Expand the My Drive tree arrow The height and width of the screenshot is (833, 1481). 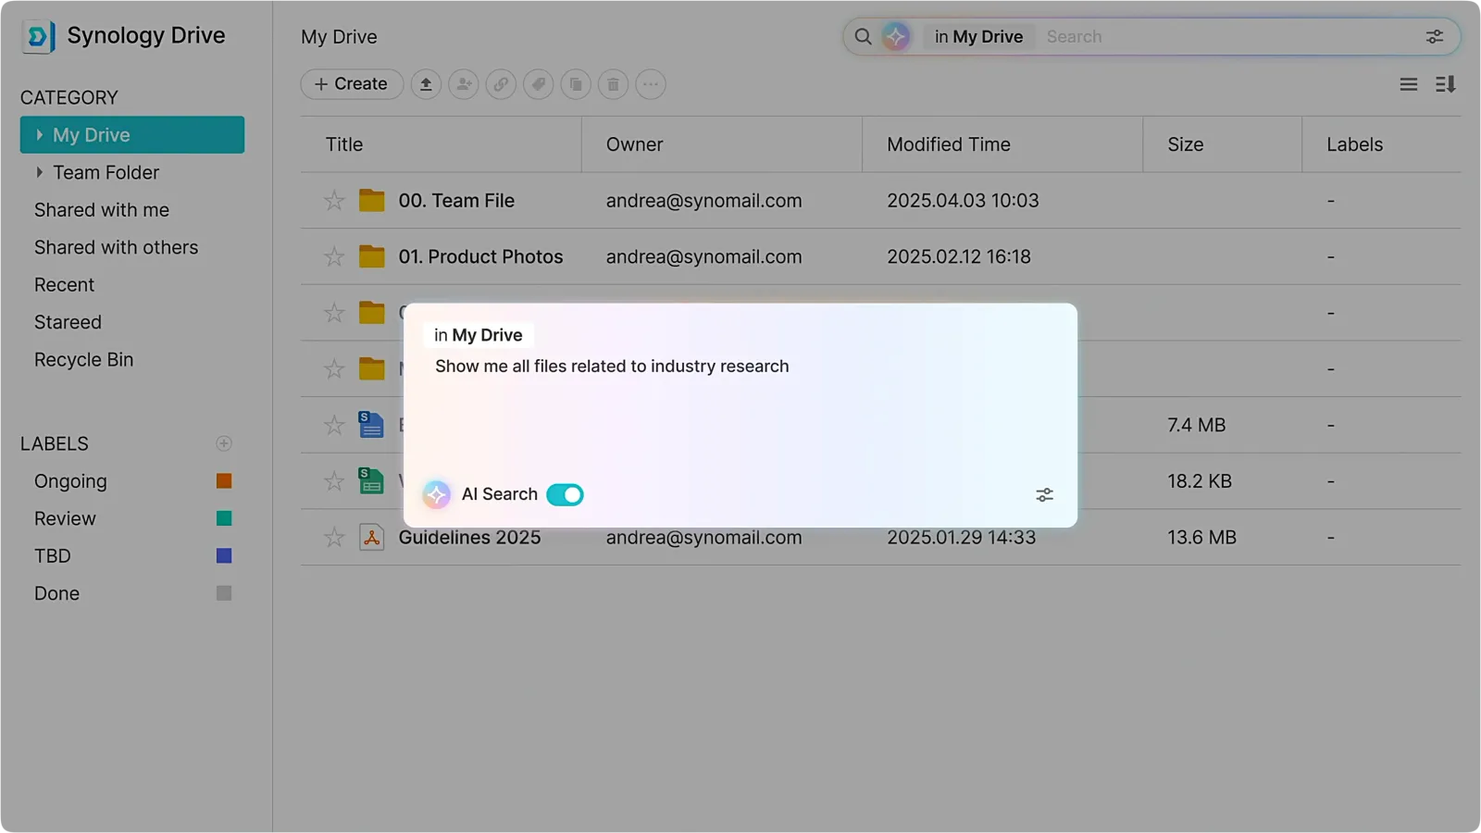tap(39, 135)
